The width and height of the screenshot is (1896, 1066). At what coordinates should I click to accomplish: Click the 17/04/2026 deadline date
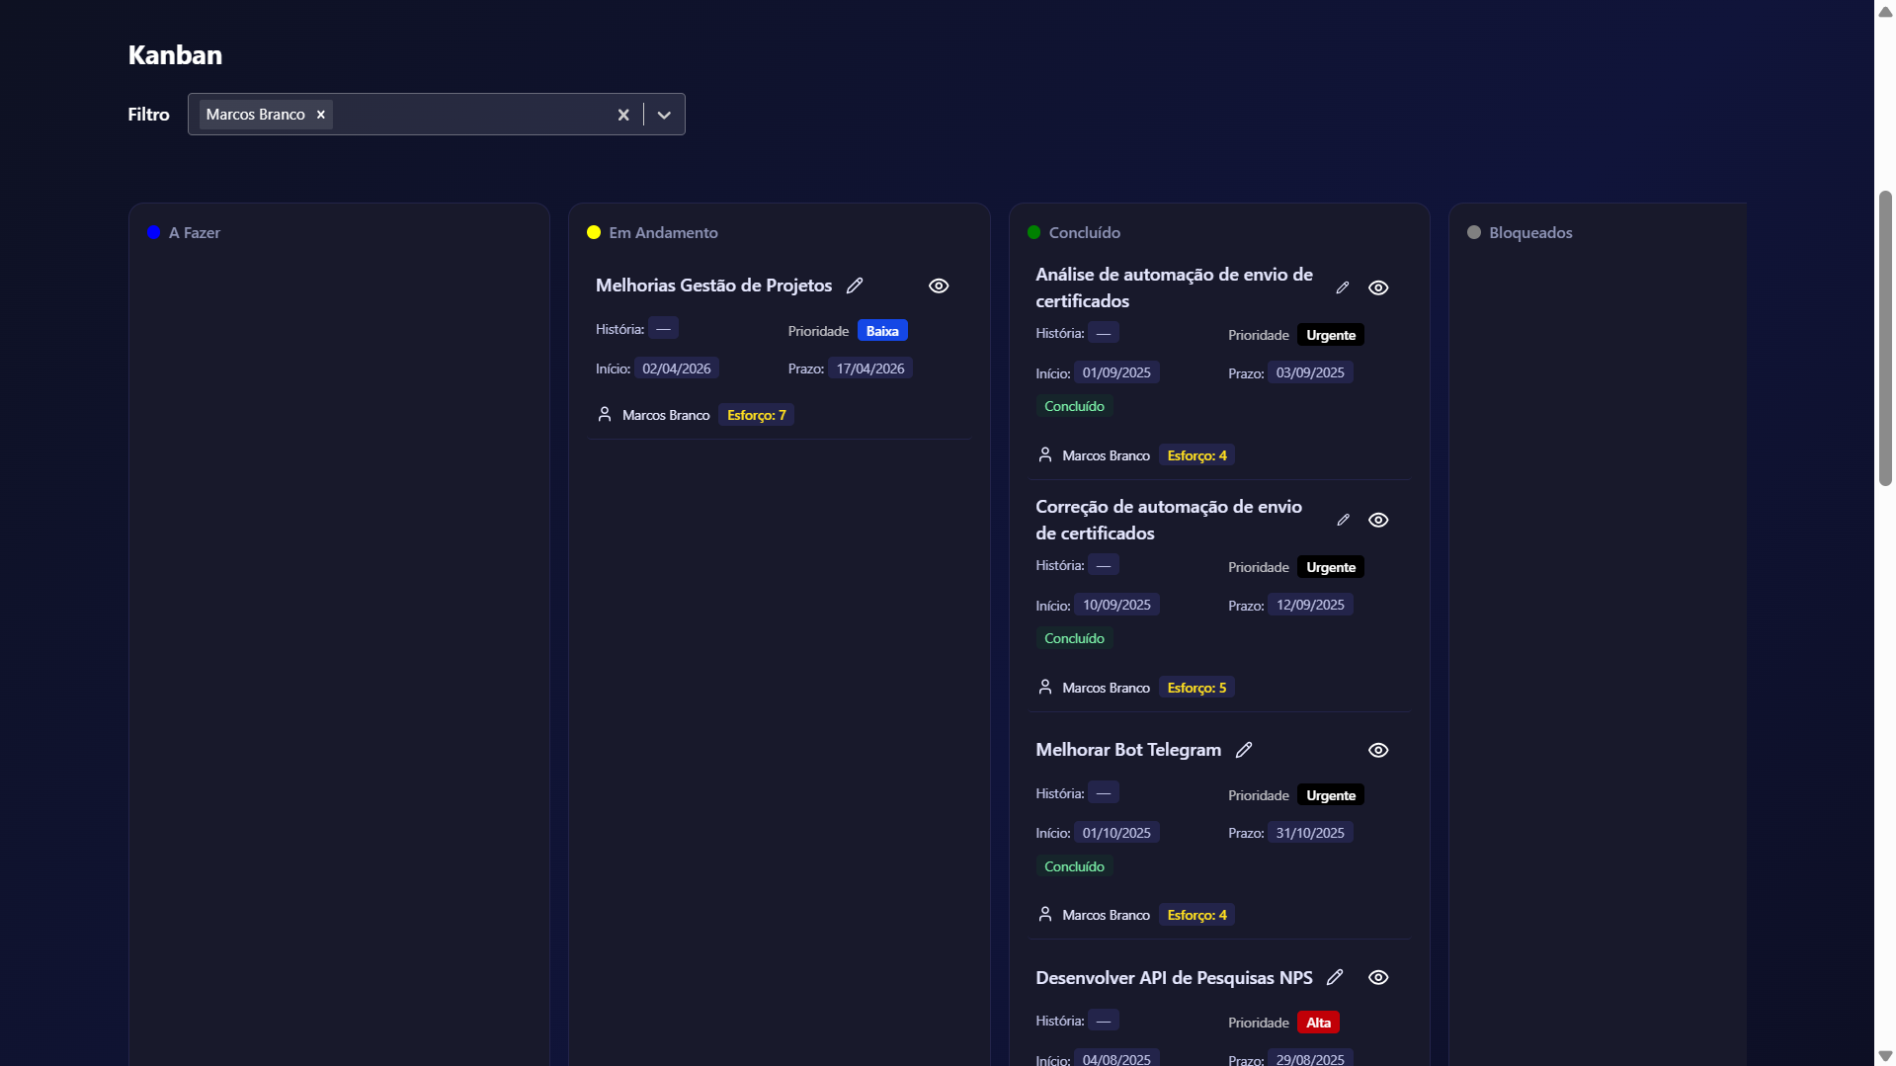(870, 369)
